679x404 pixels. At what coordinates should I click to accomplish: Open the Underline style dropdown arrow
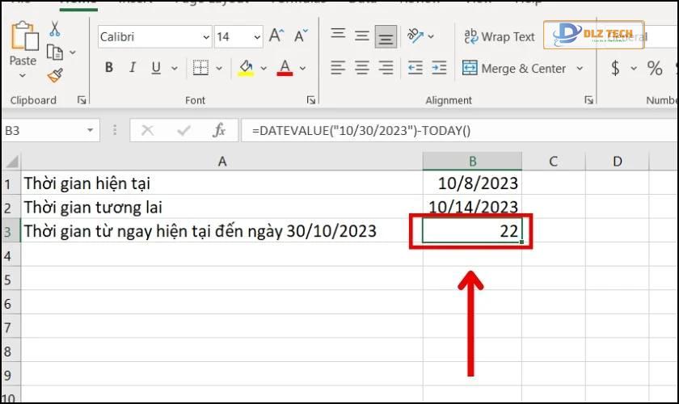[x=174, y=69]
